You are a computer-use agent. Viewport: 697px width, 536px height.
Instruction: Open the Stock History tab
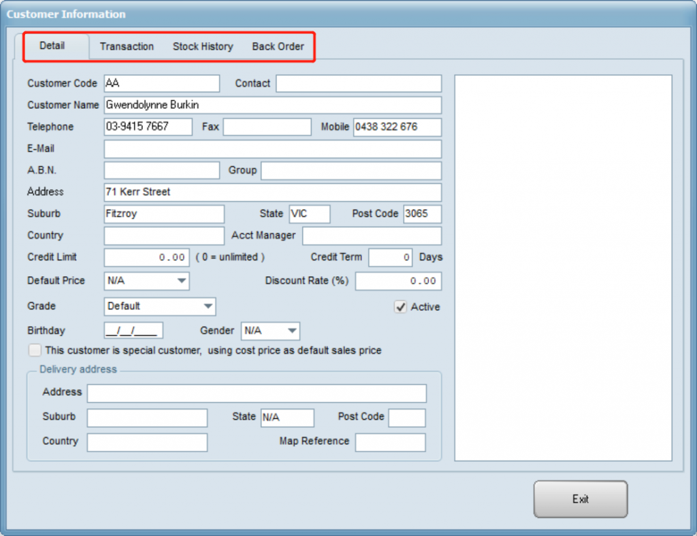203,46
